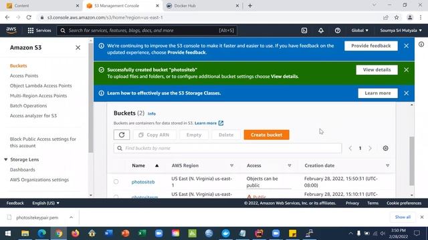Viewport: 428px width, 240px height.
Task: Open Access analyzer for S3
Action: (x=33, y=115)
